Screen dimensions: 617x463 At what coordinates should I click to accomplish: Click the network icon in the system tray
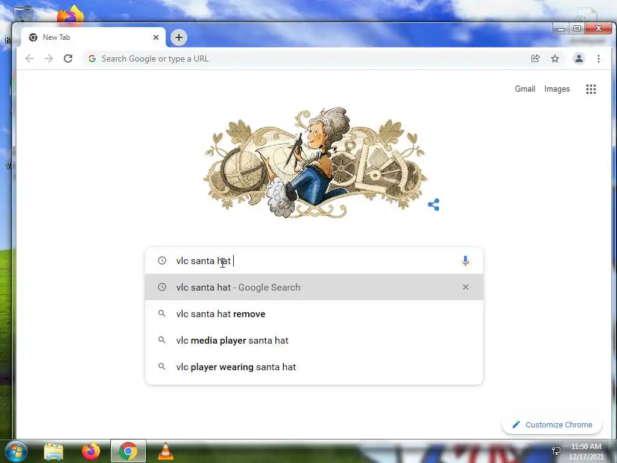556,451
